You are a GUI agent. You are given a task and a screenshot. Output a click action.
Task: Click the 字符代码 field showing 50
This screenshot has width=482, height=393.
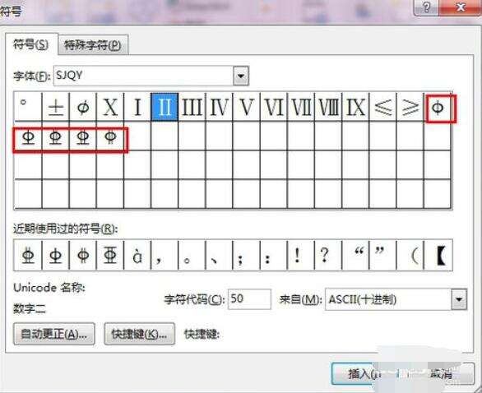(249, 299)
